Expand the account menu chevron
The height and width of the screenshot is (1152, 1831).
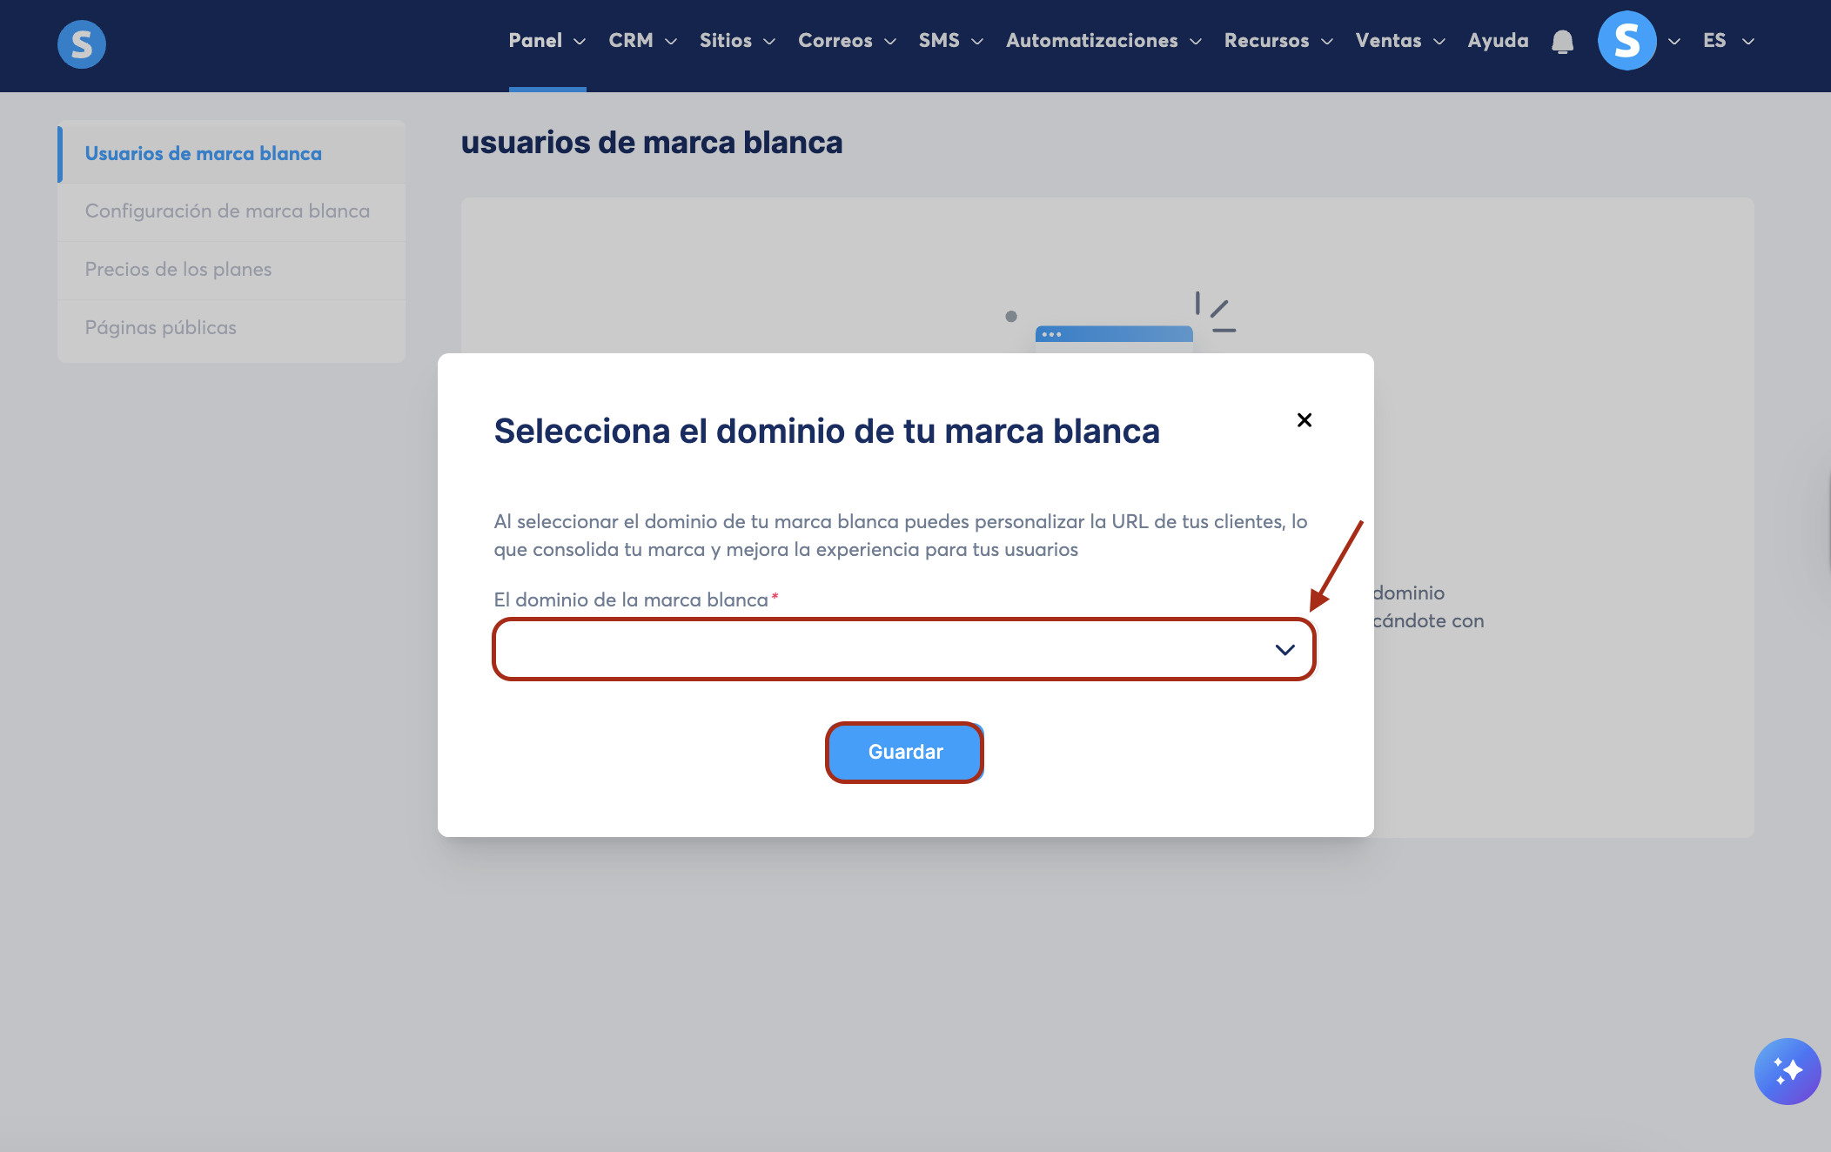(x=1673, y=41)
